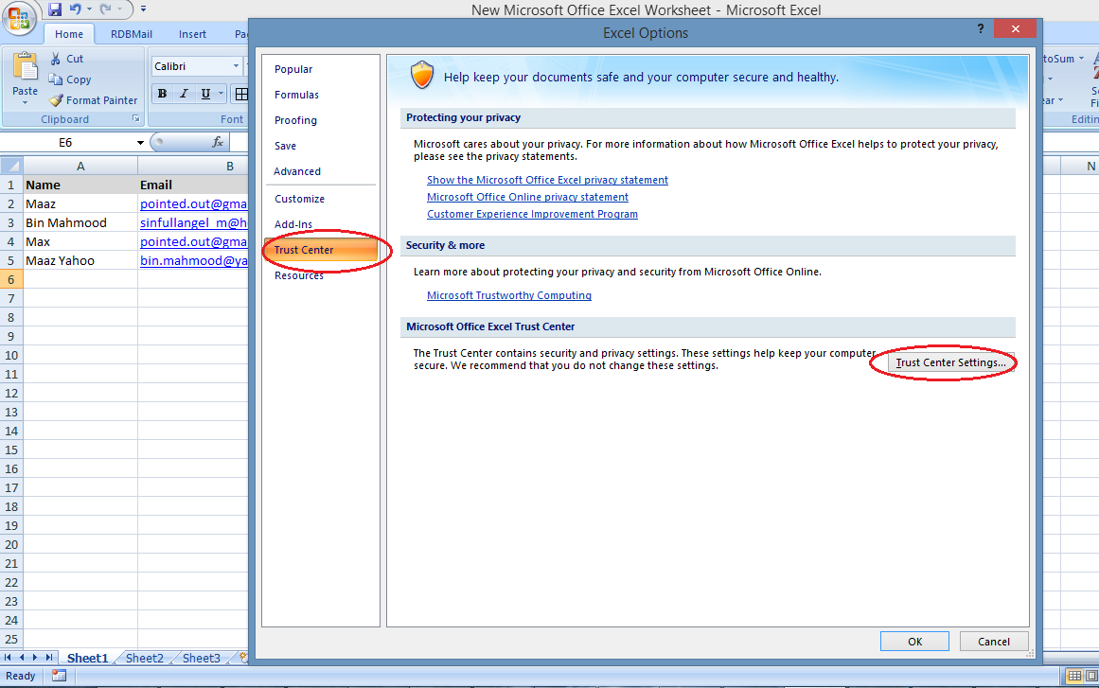Select Trust Center in Excel Options
The width and height of the screenshot is (1099, 688).
tap(321, 250)
